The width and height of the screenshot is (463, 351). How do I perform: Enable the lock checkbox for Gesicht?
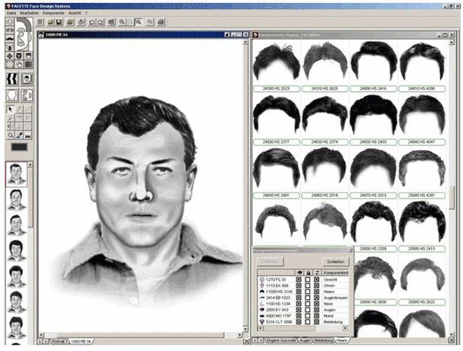[308, 279]
